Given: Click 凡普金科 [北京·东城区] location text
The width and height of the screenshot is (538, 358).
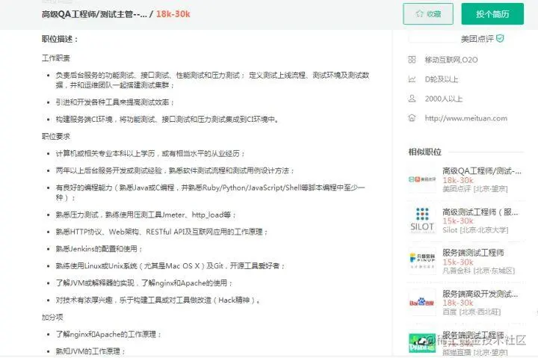Looking at the screenshot, I should (x=479, y=271).
